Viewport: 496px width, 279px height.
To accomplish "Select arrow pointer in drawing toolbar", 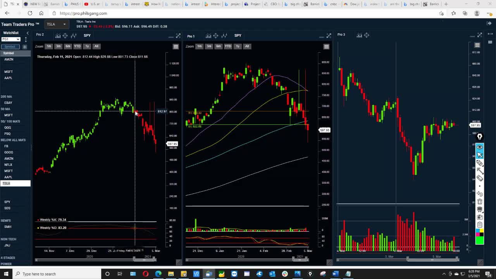I will point(480,155).
